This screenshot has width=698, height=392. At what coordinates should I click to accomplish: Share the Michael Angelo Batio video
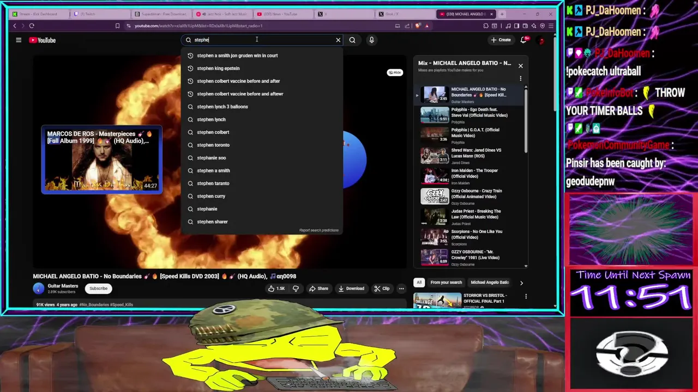click(x=318, y=289)
